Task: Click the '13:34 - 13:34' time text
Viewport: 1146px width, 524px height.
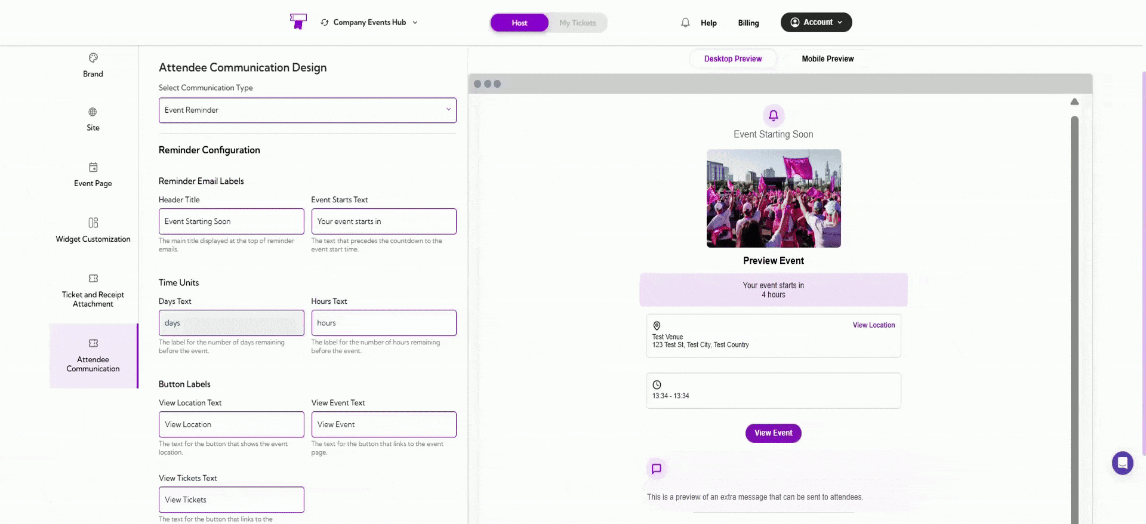Action: click(671, 396)
